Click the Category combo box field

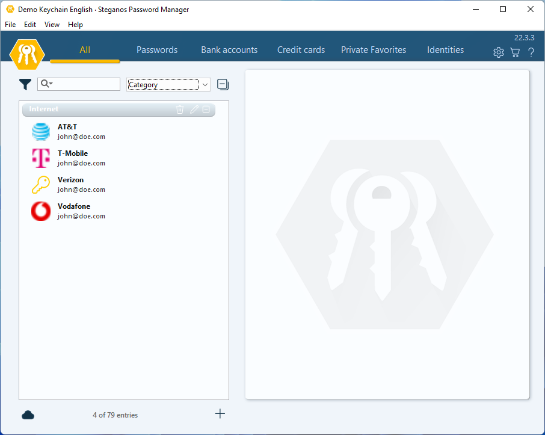point(168,84)
